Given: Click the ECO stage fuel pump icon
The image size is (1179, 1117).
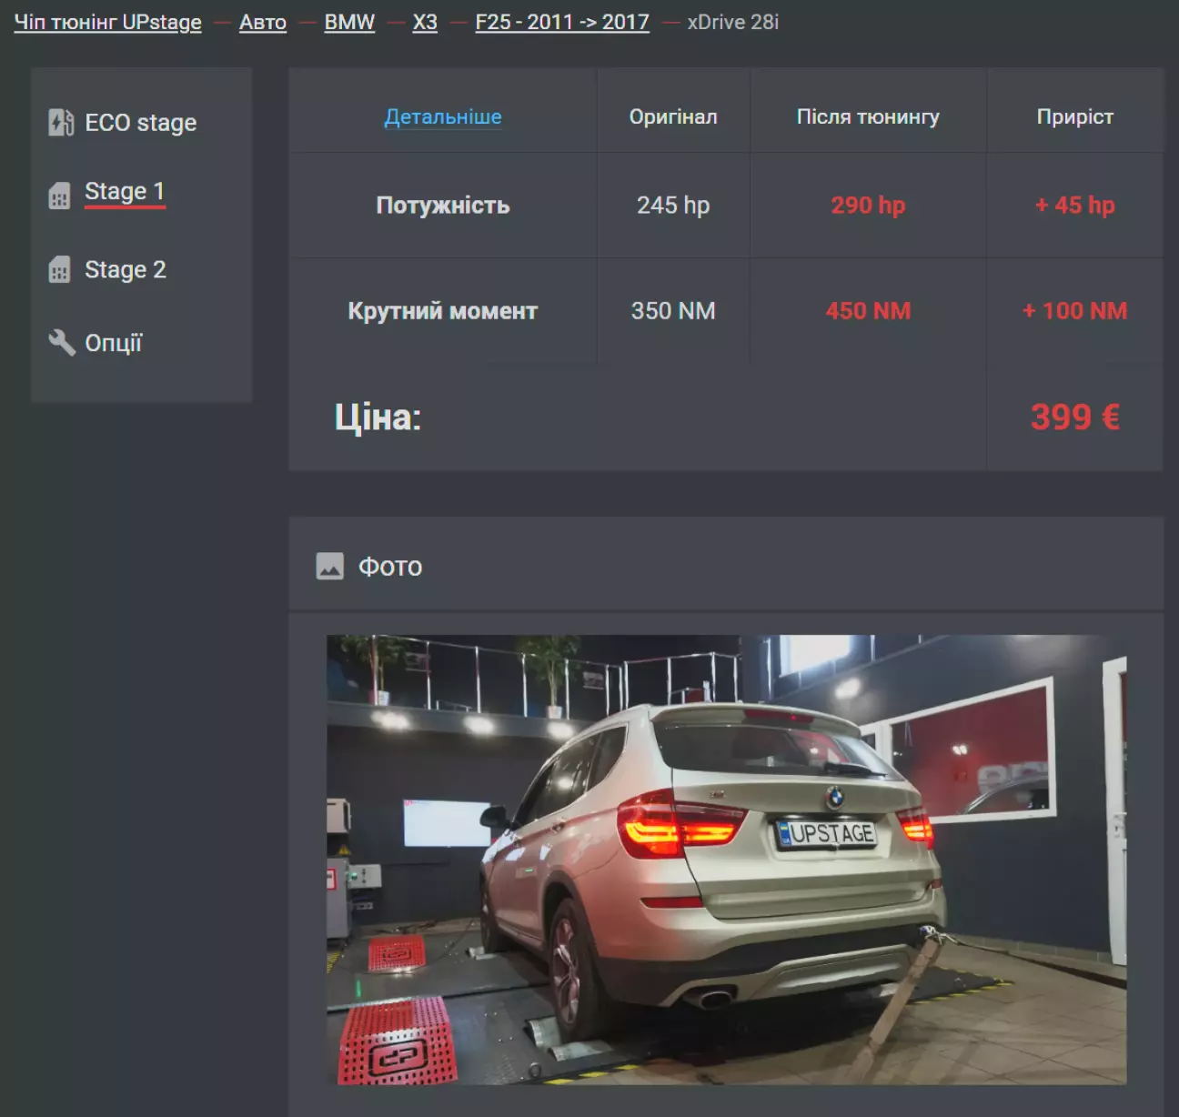Looking at the screenshot, I should click(x=61, y=122).
